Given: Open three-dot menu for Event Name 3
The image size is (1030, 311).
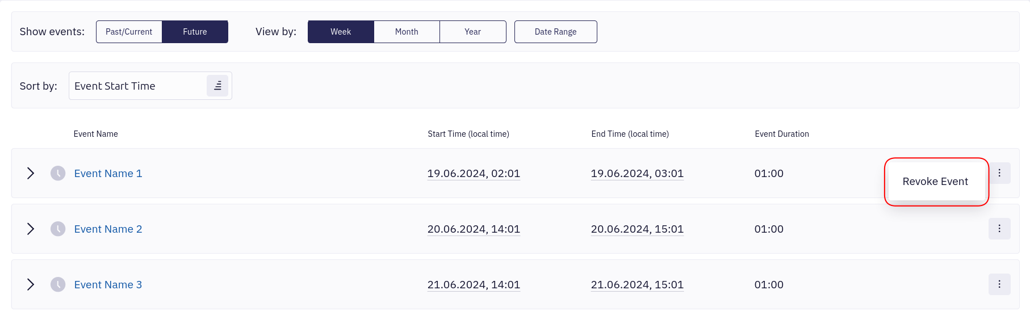Looking at the screenshot, I should [999, 284].
